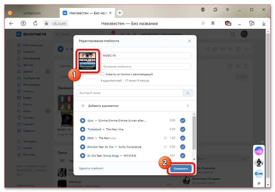Uncheck the DMX track checkmark

(x=183, y=138)
